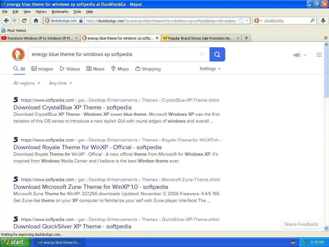Open the Any time filter

(x=60, y=83)
